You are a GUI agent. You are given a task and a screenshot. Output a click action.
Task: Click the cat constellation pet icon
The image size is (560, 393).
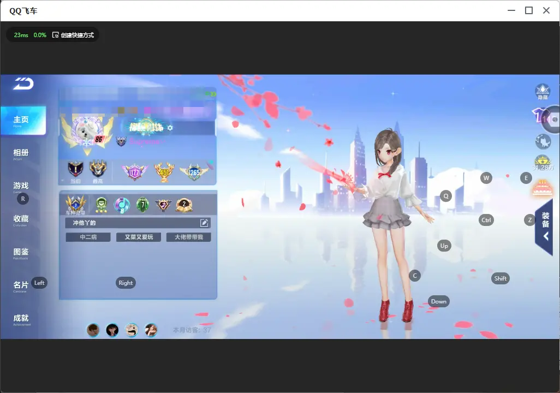pos(543,141)
